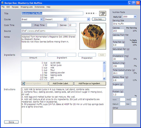Select the baking soda ingredient row
This screenshot has height=128, width=141.
point(62,75)
